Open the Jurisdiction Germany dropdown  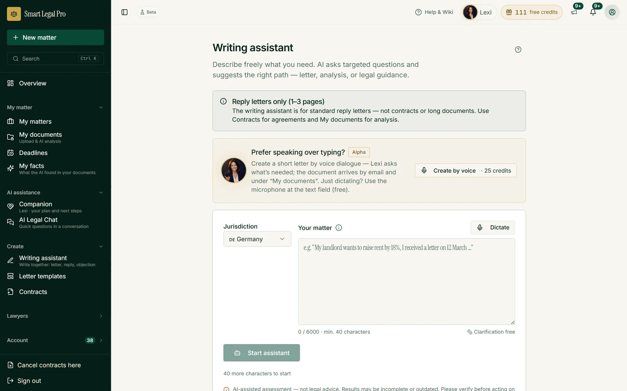257,239
